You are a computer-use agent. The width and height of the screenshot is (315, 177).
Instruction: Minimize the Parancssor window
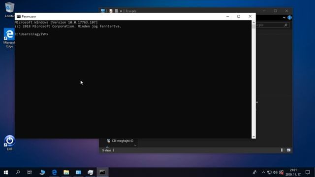(x=227, y=16)
